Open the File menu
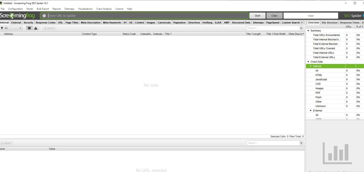The height and width of the screenshot is (172, 364). point(2,9)
